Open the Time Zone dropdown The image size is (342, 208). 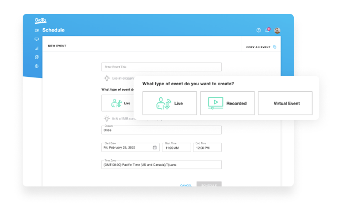[161, 164]
